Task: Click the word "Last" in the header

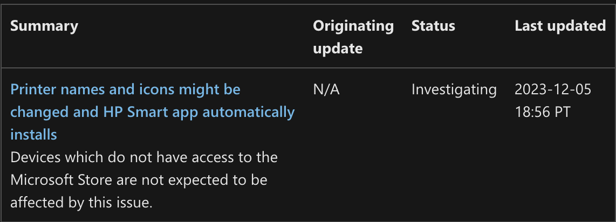Action: coord(528,26)
